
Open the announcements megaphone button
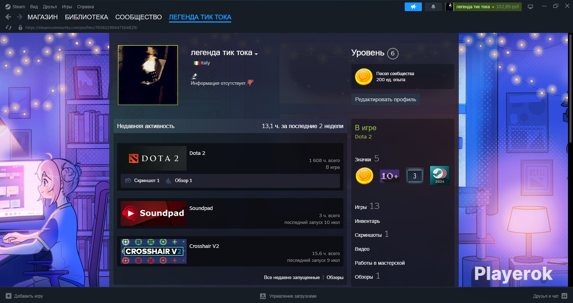coord(413,7)
